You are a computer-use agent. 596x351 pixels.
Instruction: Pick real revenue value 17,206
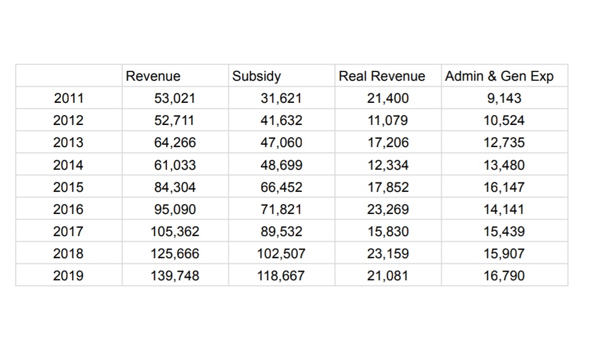pyautogui.click(x=388, y=142)
